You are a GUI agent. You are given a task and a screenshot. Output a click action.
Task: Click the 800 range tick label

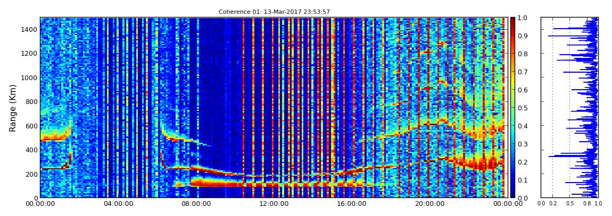[31, 101]
